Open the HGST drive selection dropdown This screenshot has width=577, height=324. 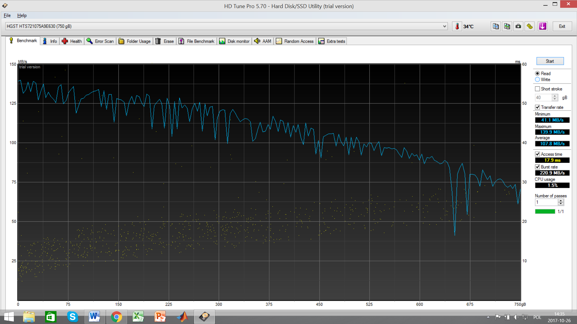[226, 26]
